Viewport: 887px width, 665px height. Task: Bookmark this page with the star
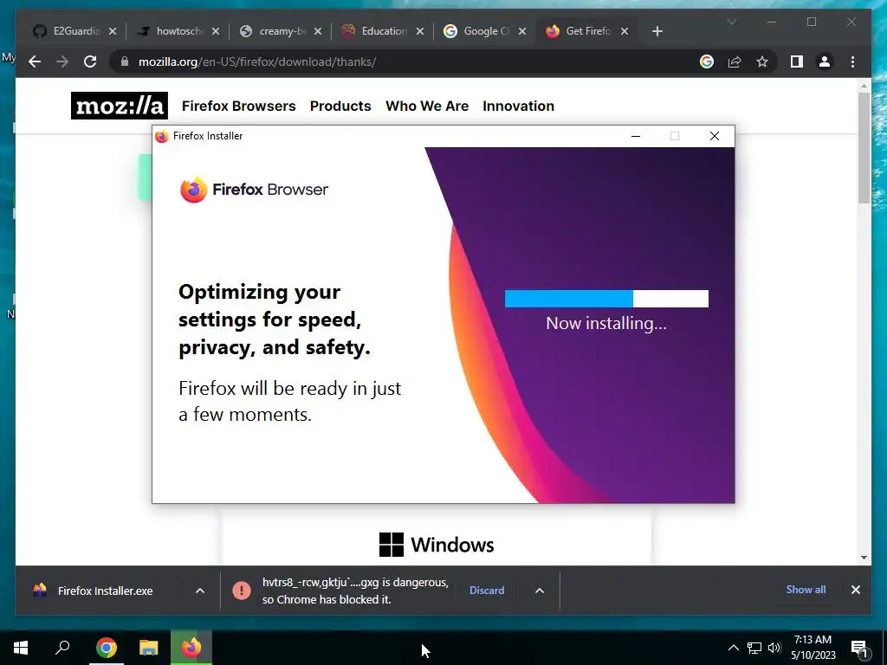click(762, 61)
